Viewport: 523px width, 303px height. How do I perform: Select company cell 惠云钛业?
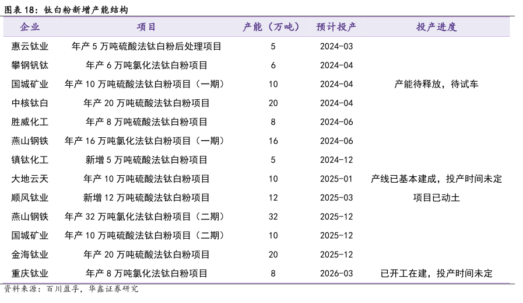(30, 46)
